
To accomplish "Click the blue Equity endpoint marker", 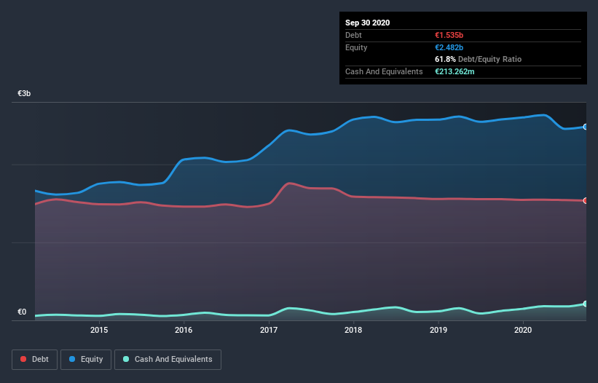I will [x=586, y=127].
